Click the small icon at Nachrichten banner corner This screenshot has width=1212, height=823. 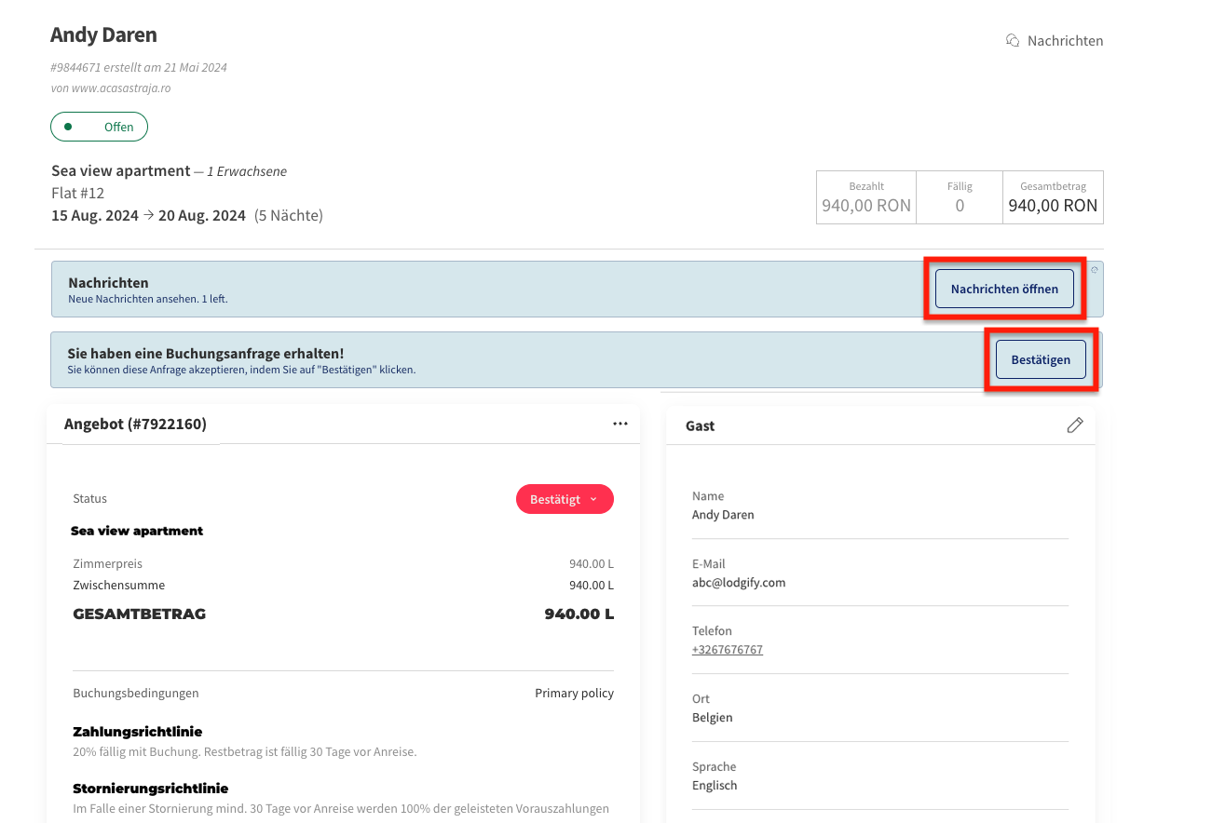[1095, 269]
